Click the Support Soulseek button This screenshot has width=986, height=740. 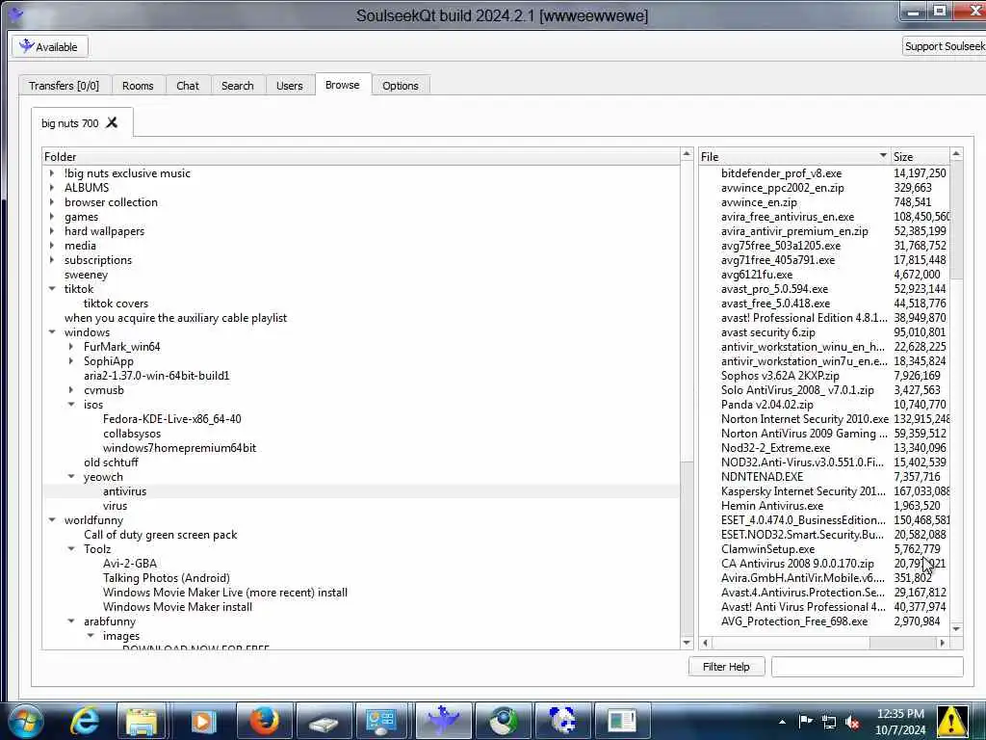point(944,46)
